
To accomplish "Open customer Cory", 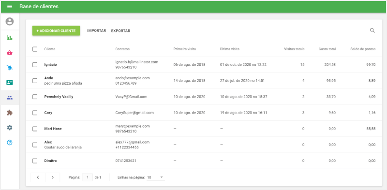I will coord(48,113).
